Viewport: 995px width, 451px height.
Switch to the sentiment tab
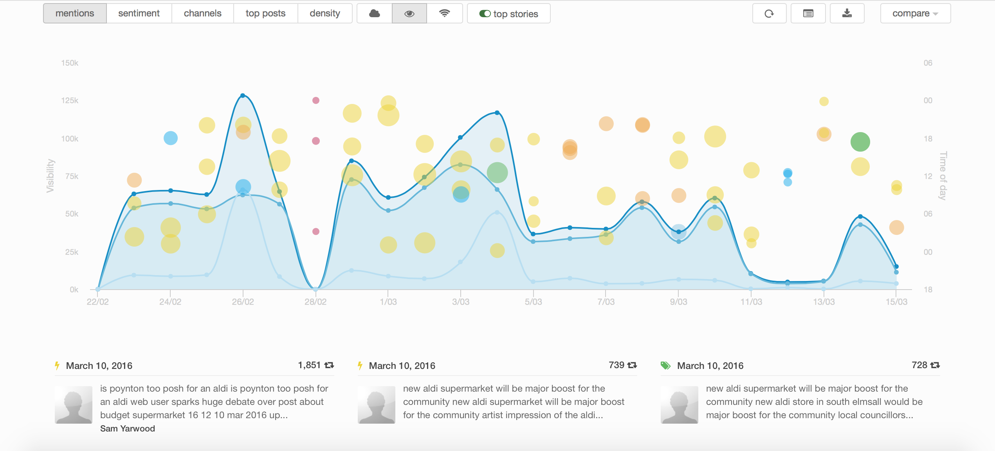(139, 14)
